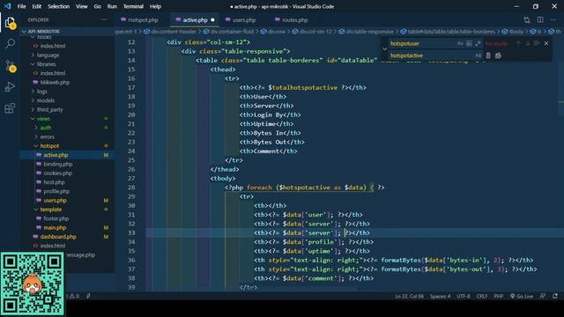Screen dimensions: 564x317
Task: Click the VS Code logo icon
Action: pos(7,6)
